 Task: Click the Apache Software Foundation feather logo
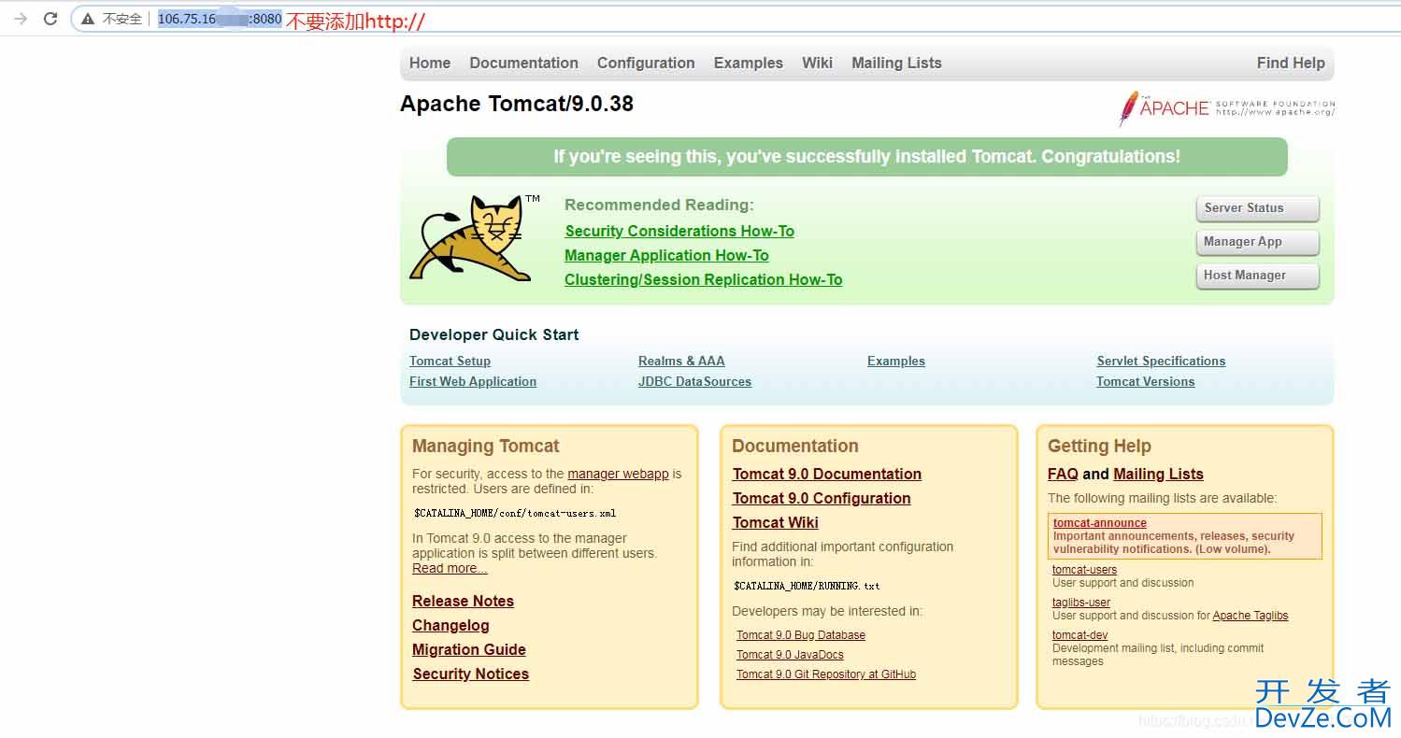point(1227,108)
